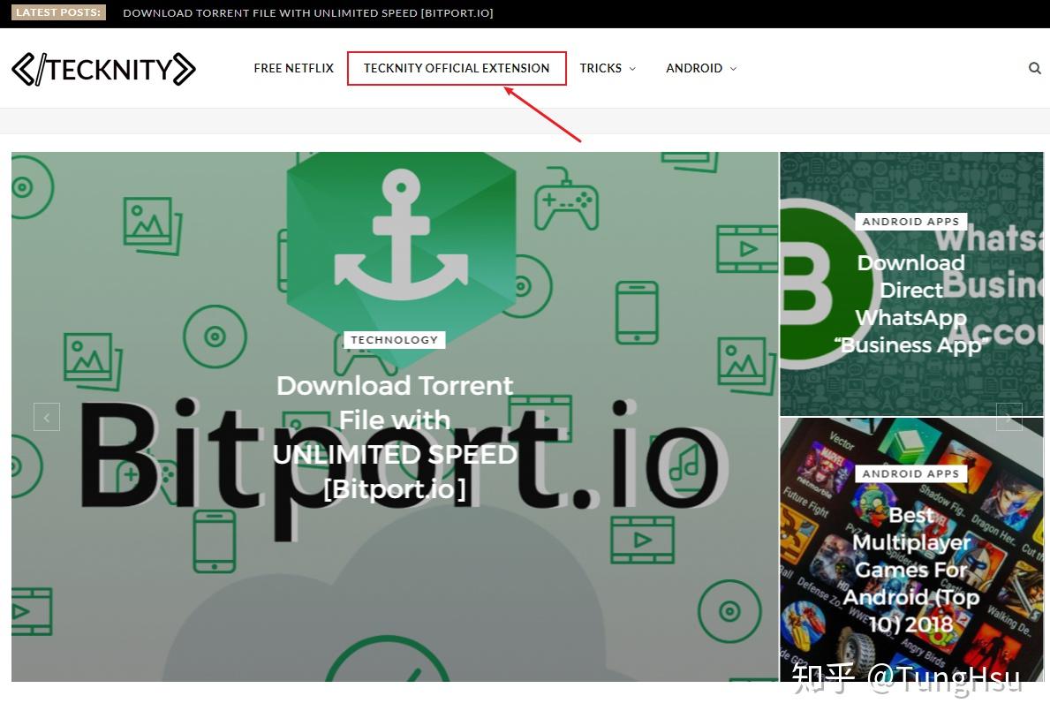The width and height of the screenshot is (1050, 726).
Task: Go to Tecknity logo homepage
Action: click(x=104, y=69)
